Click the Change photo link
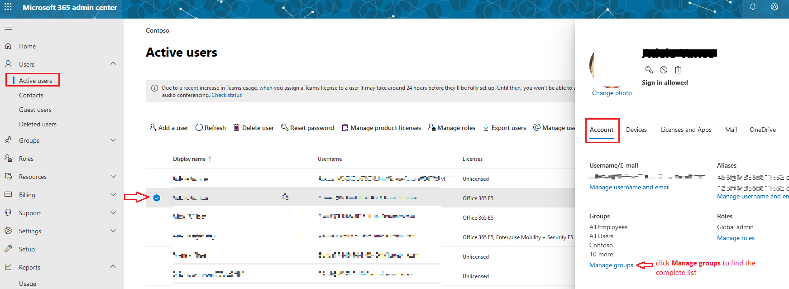This screenshot has width=789, height=289. [x=612, y=93]
